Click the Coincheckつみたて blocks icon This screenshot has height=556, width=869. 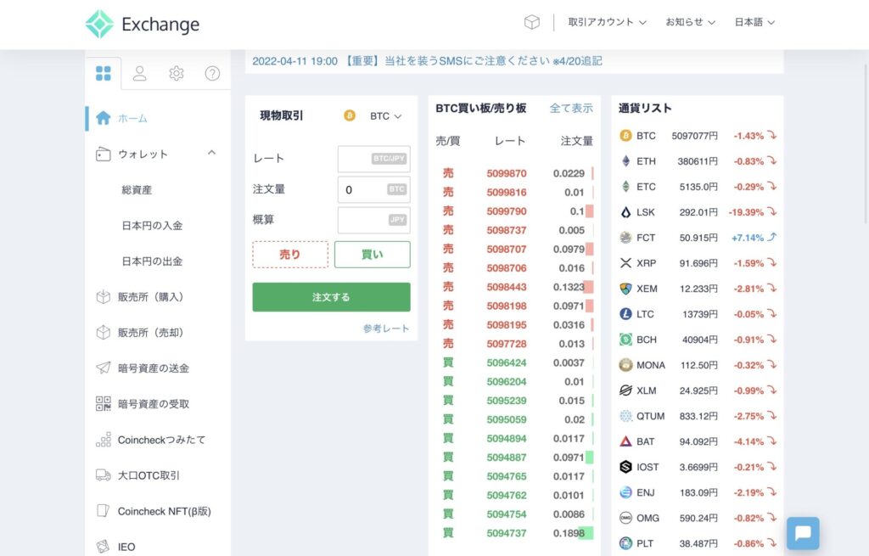[103, 439]
